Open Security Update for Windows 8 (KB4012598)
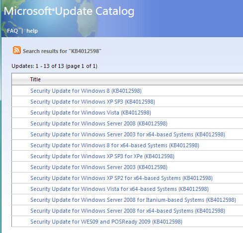Screen dimensions: 243x233 click(86, 91)
